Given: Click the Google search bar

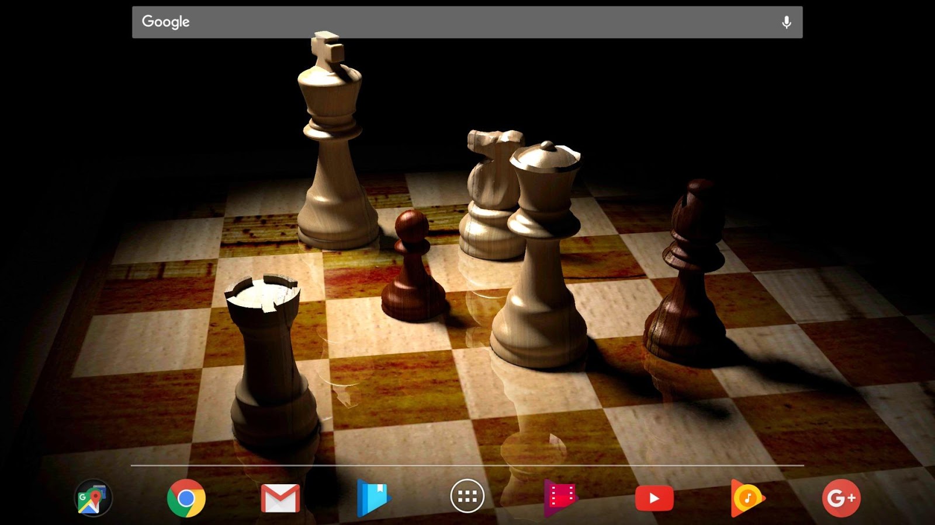Looking at the screenshot, I should click(x=467, y=22).
